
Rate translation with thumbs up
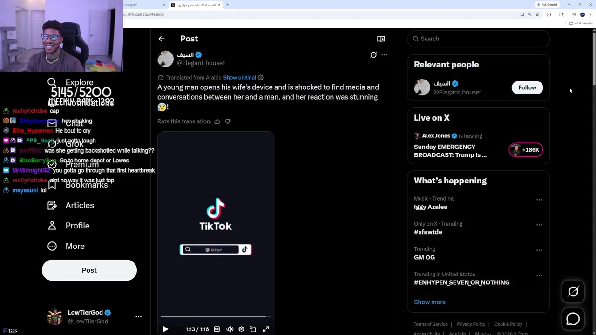point(217,121)
